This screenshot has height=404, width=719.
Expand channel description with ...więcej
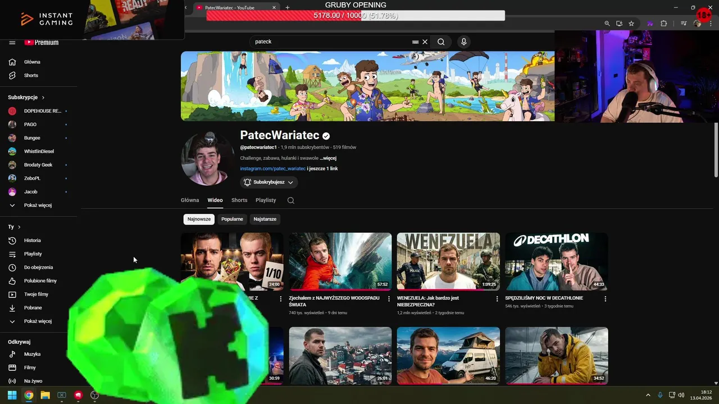tap(328, 158)
